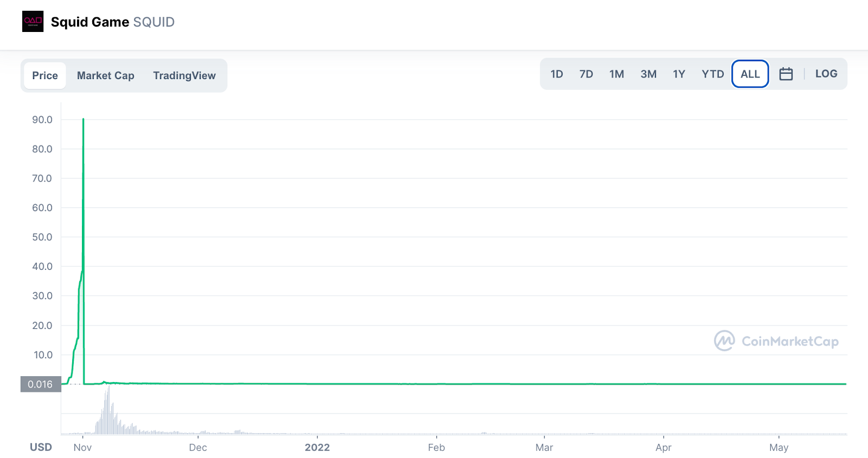Click the May x-axis label

pos(778,447)
